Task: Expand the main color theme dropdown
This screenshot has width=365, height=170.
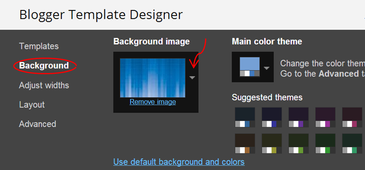Action: 266,68
